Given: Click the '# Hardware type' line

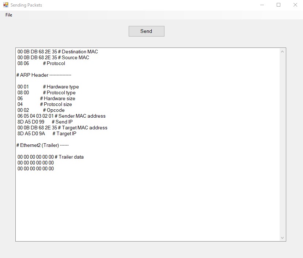Looking at the screenshot, I should 48,87.
